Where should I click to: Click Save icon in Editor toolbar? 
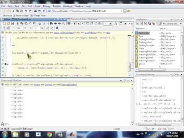point(12,23)
